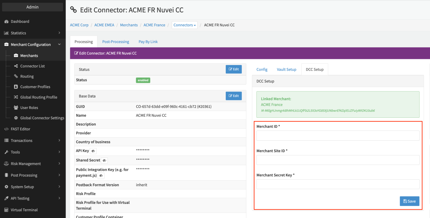430x218 pixels.
Task: Unhide the Public Integration Key
Action: click(x=101, y=176)
